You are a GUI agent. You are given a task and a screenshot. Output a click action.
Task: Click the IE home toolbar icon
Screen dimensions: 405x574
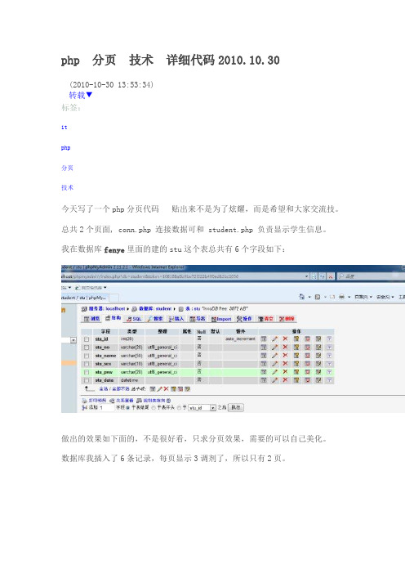[301, 297]
